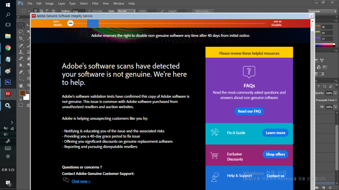The width and height of the screenshot is (339, 190).
Task: Click the Channel Mixer adjustment icon
Action: (x=318, y=67)
